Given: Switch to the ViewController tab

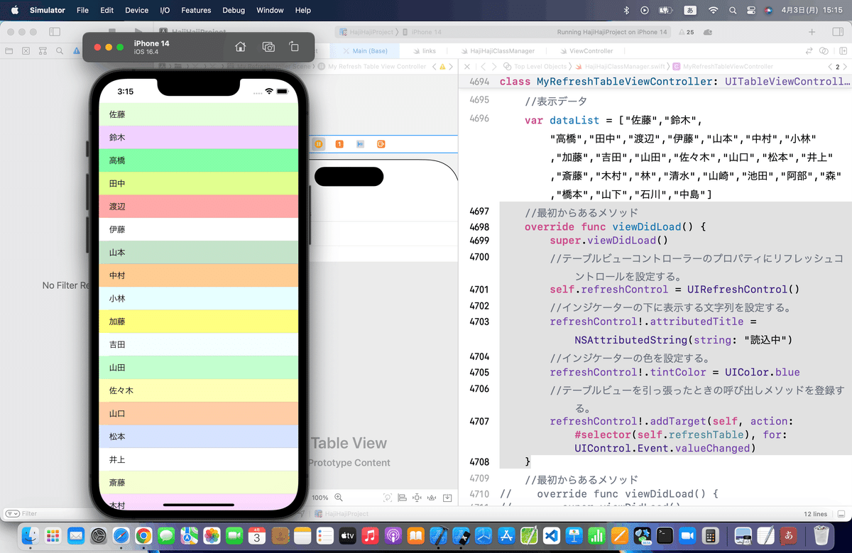Looking at the screenshot, I should pos(585,51).
